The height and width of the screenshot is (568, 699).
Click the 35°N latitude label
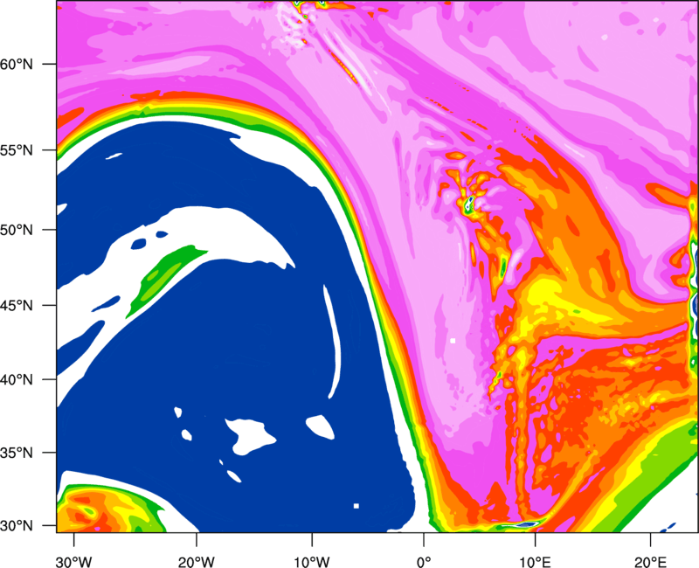coord(17,453)
